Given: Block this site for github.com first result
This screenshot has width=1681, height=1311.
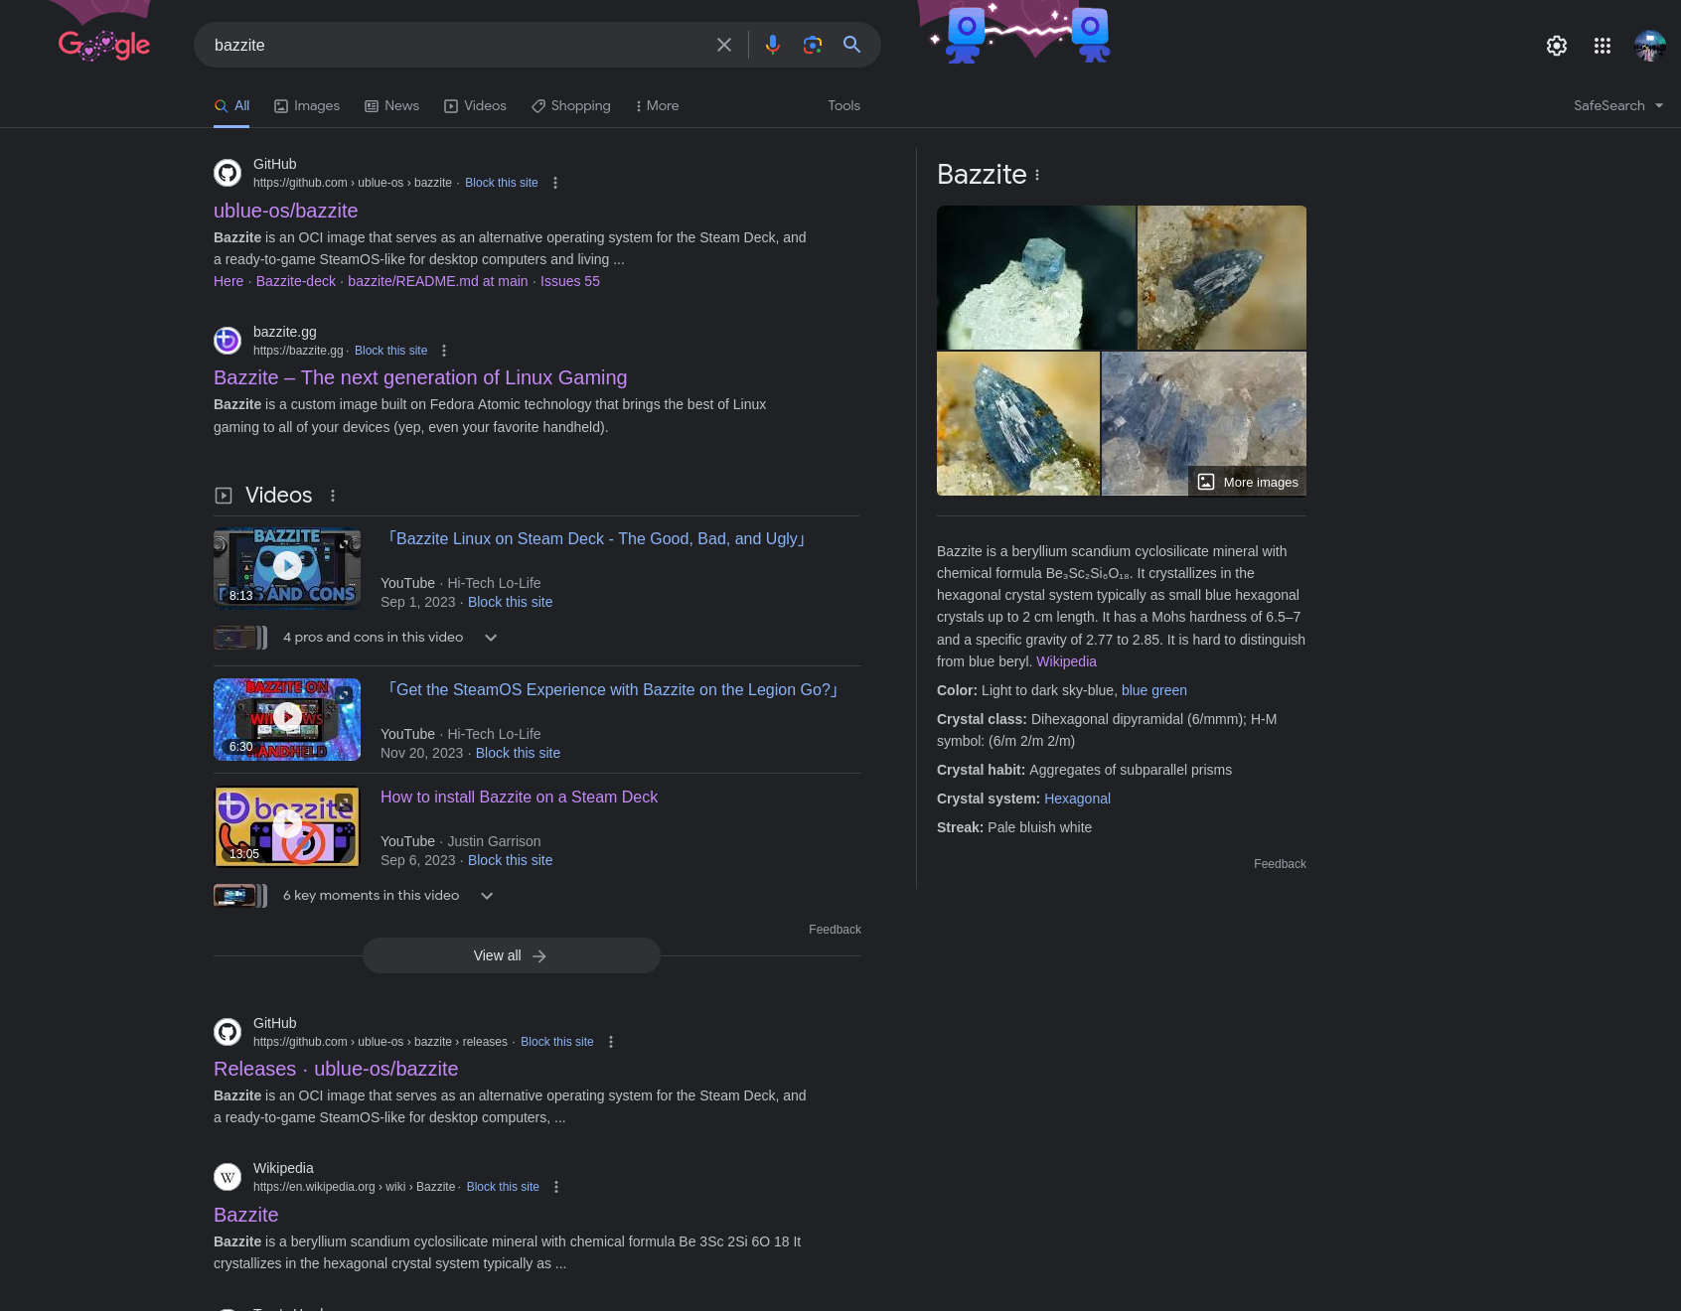Looking at the screenshot, I should (502, 183).
